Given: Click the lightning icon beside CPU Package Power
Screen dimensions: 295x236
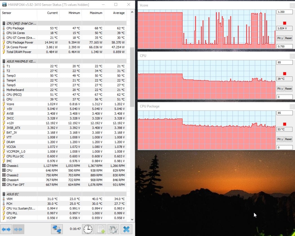Looking at the screenshot, I should point(4,42).
